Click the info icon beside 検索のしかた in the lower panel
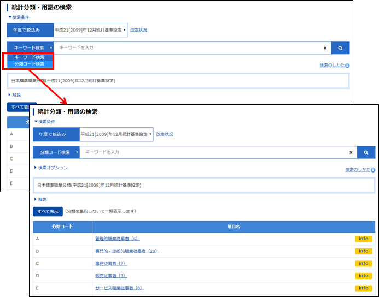Image resolution: width=379 pixels, height=297 pixels. pos(374,170)
